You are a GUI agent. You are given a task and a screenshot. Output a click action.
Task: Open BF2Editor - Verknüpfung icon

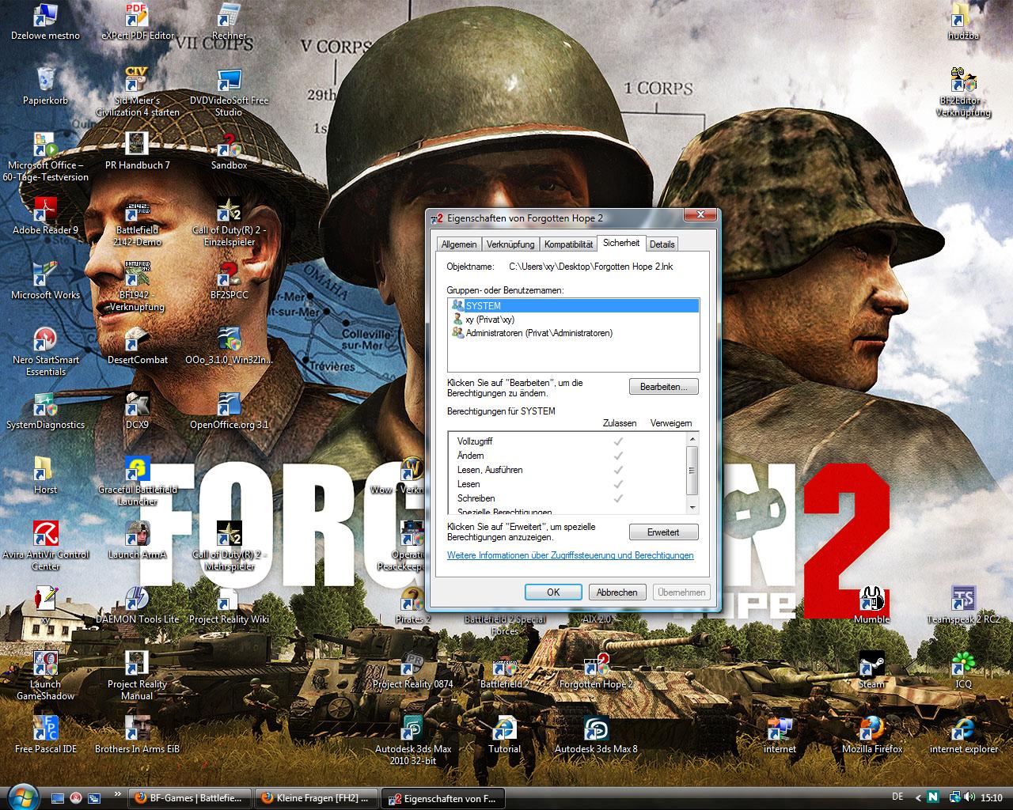[963, 92]
